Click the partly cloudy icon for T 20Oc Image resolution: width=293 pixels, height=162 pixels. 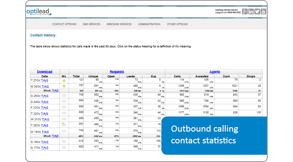pyautogui.click(x=63, y=124)
